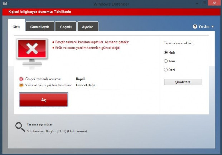
Task: Click the 'Kişisel bilgisayar durumu: Tehlikede' banner text
Action: (40, 12)
